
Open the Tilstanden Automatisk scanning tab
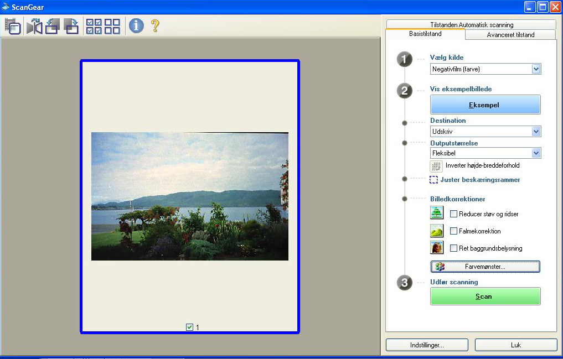(471, 25)
